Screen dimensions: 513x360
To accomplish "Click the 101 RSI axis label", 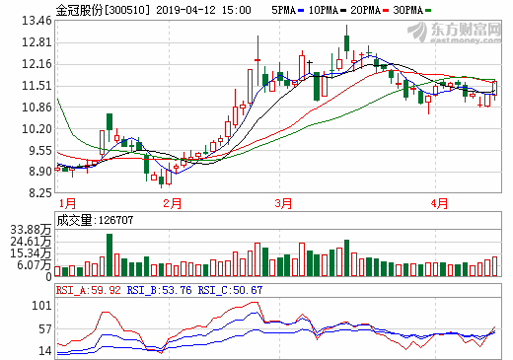I will click(41, 306).
